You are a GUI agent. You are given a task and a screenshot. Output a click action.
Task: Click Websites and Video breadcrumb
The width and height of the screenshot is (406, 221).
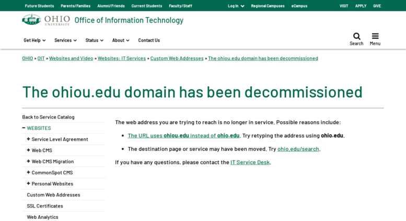point(71,58)
